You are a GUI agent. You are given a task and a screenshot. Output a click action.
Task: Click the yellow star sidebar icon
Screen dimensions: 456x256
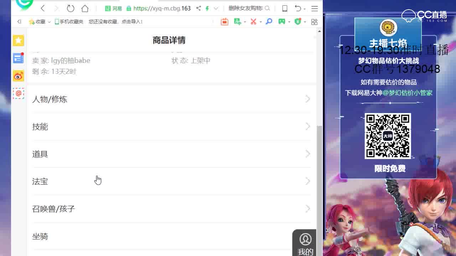pos(19,41)
